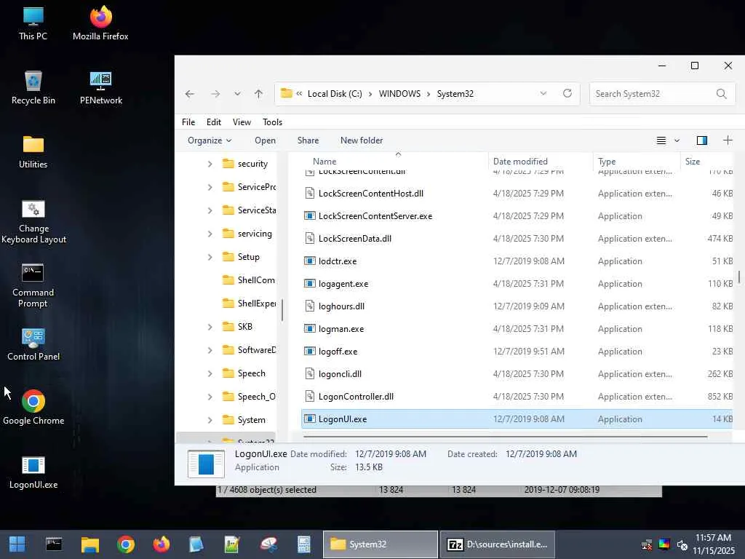The height and width of the screenshot is (559, 745).
Task: Expand the servicing folder node
Action: [x=210, y=234]
